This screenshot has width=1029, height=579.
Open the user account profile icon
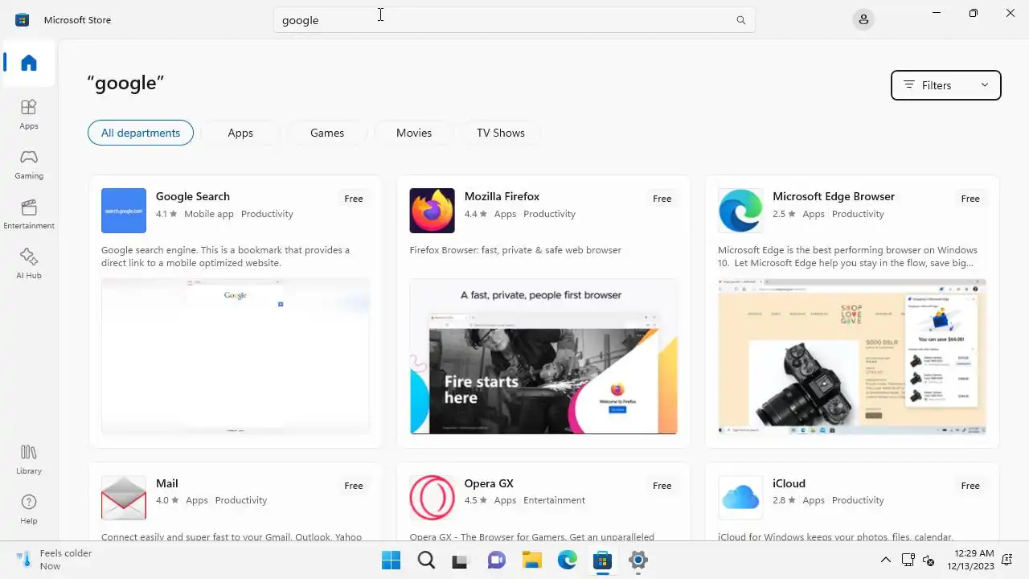(863, 19)
